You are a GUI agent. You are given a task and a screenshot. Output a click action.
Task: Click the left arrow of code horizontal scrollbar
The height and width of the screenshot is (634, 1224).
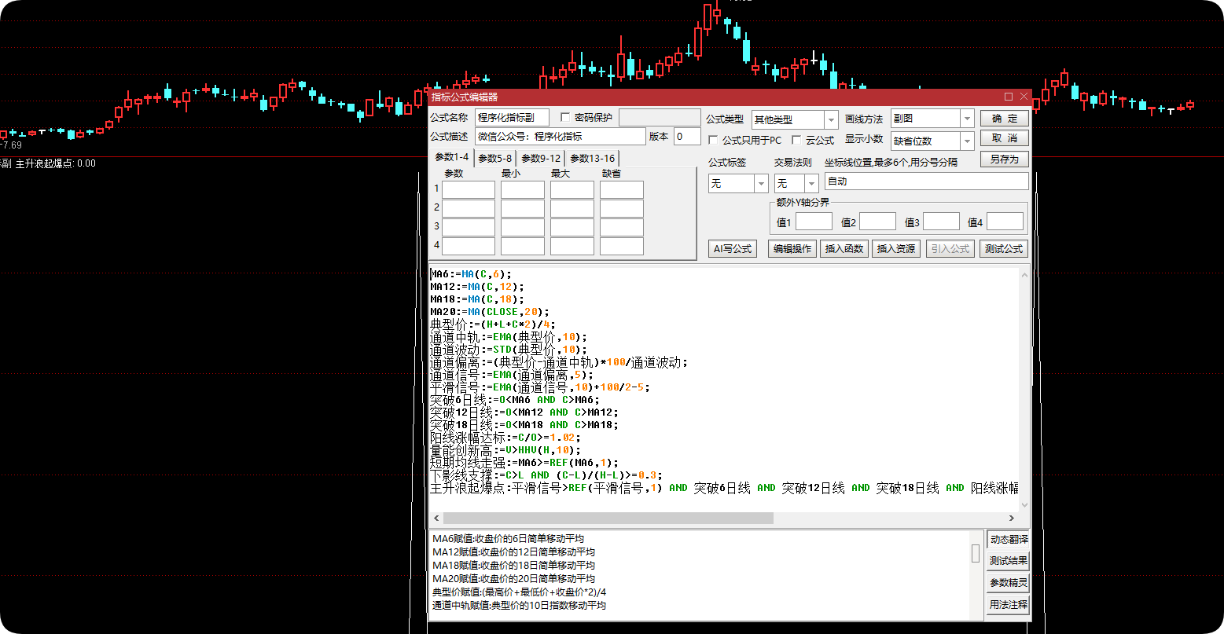coord(436,519)
